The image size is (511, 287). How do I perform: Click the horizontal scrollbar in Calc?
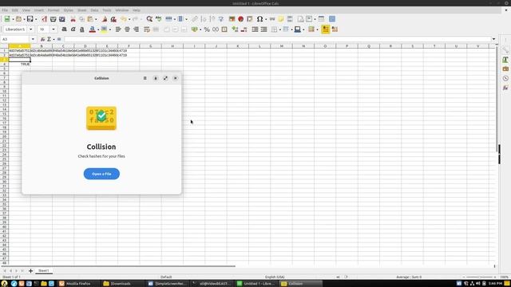tap(119, 266)
